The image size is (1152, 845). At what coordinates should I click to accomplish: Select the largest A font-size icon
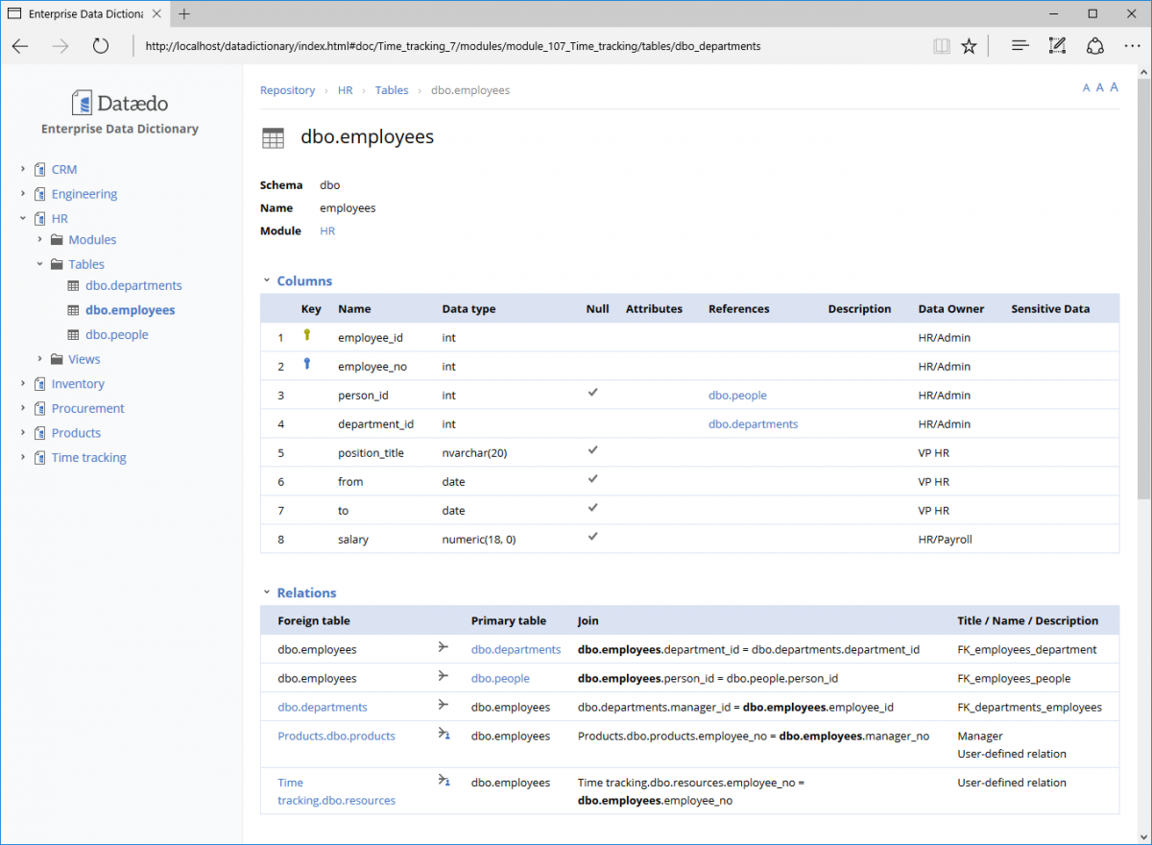point(1114,87)
